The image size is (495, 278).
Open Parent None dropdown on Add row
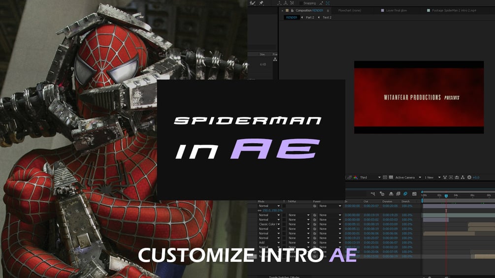click(330, 243)
